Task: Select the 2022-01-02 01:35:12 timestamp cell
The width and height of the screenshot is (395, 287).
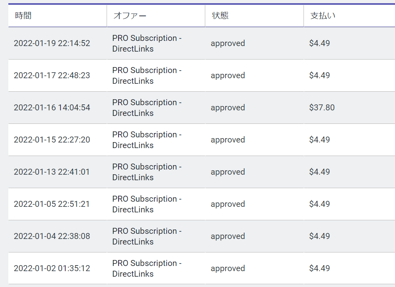Action: [x=52, y=268]
